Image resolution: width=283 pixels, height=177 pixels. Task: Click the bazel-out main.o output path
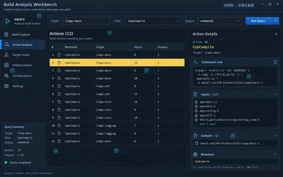click(x=230, y=144)
